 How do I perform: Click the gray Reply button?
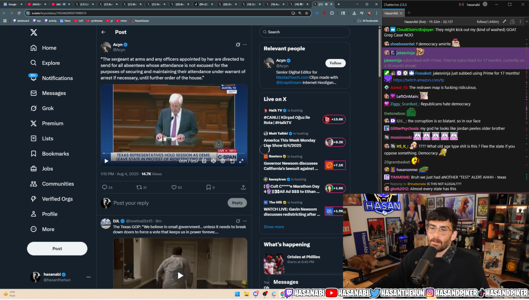click(x=237, y=203)
